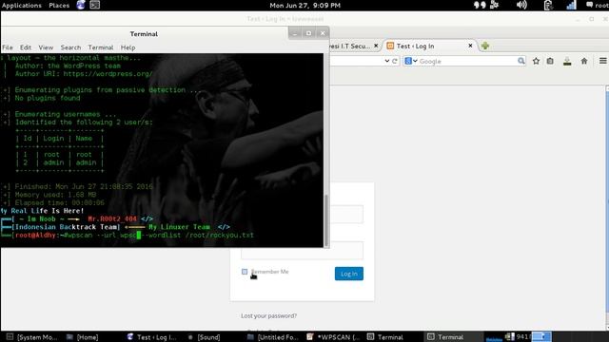Open the search engine selector dropdown

(x=411, y=61)
